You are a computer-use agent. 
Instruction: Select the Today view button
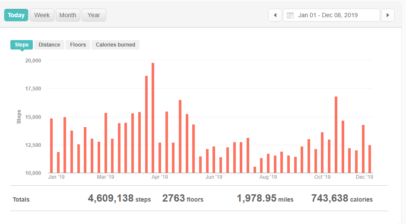[x=16, y=15]
